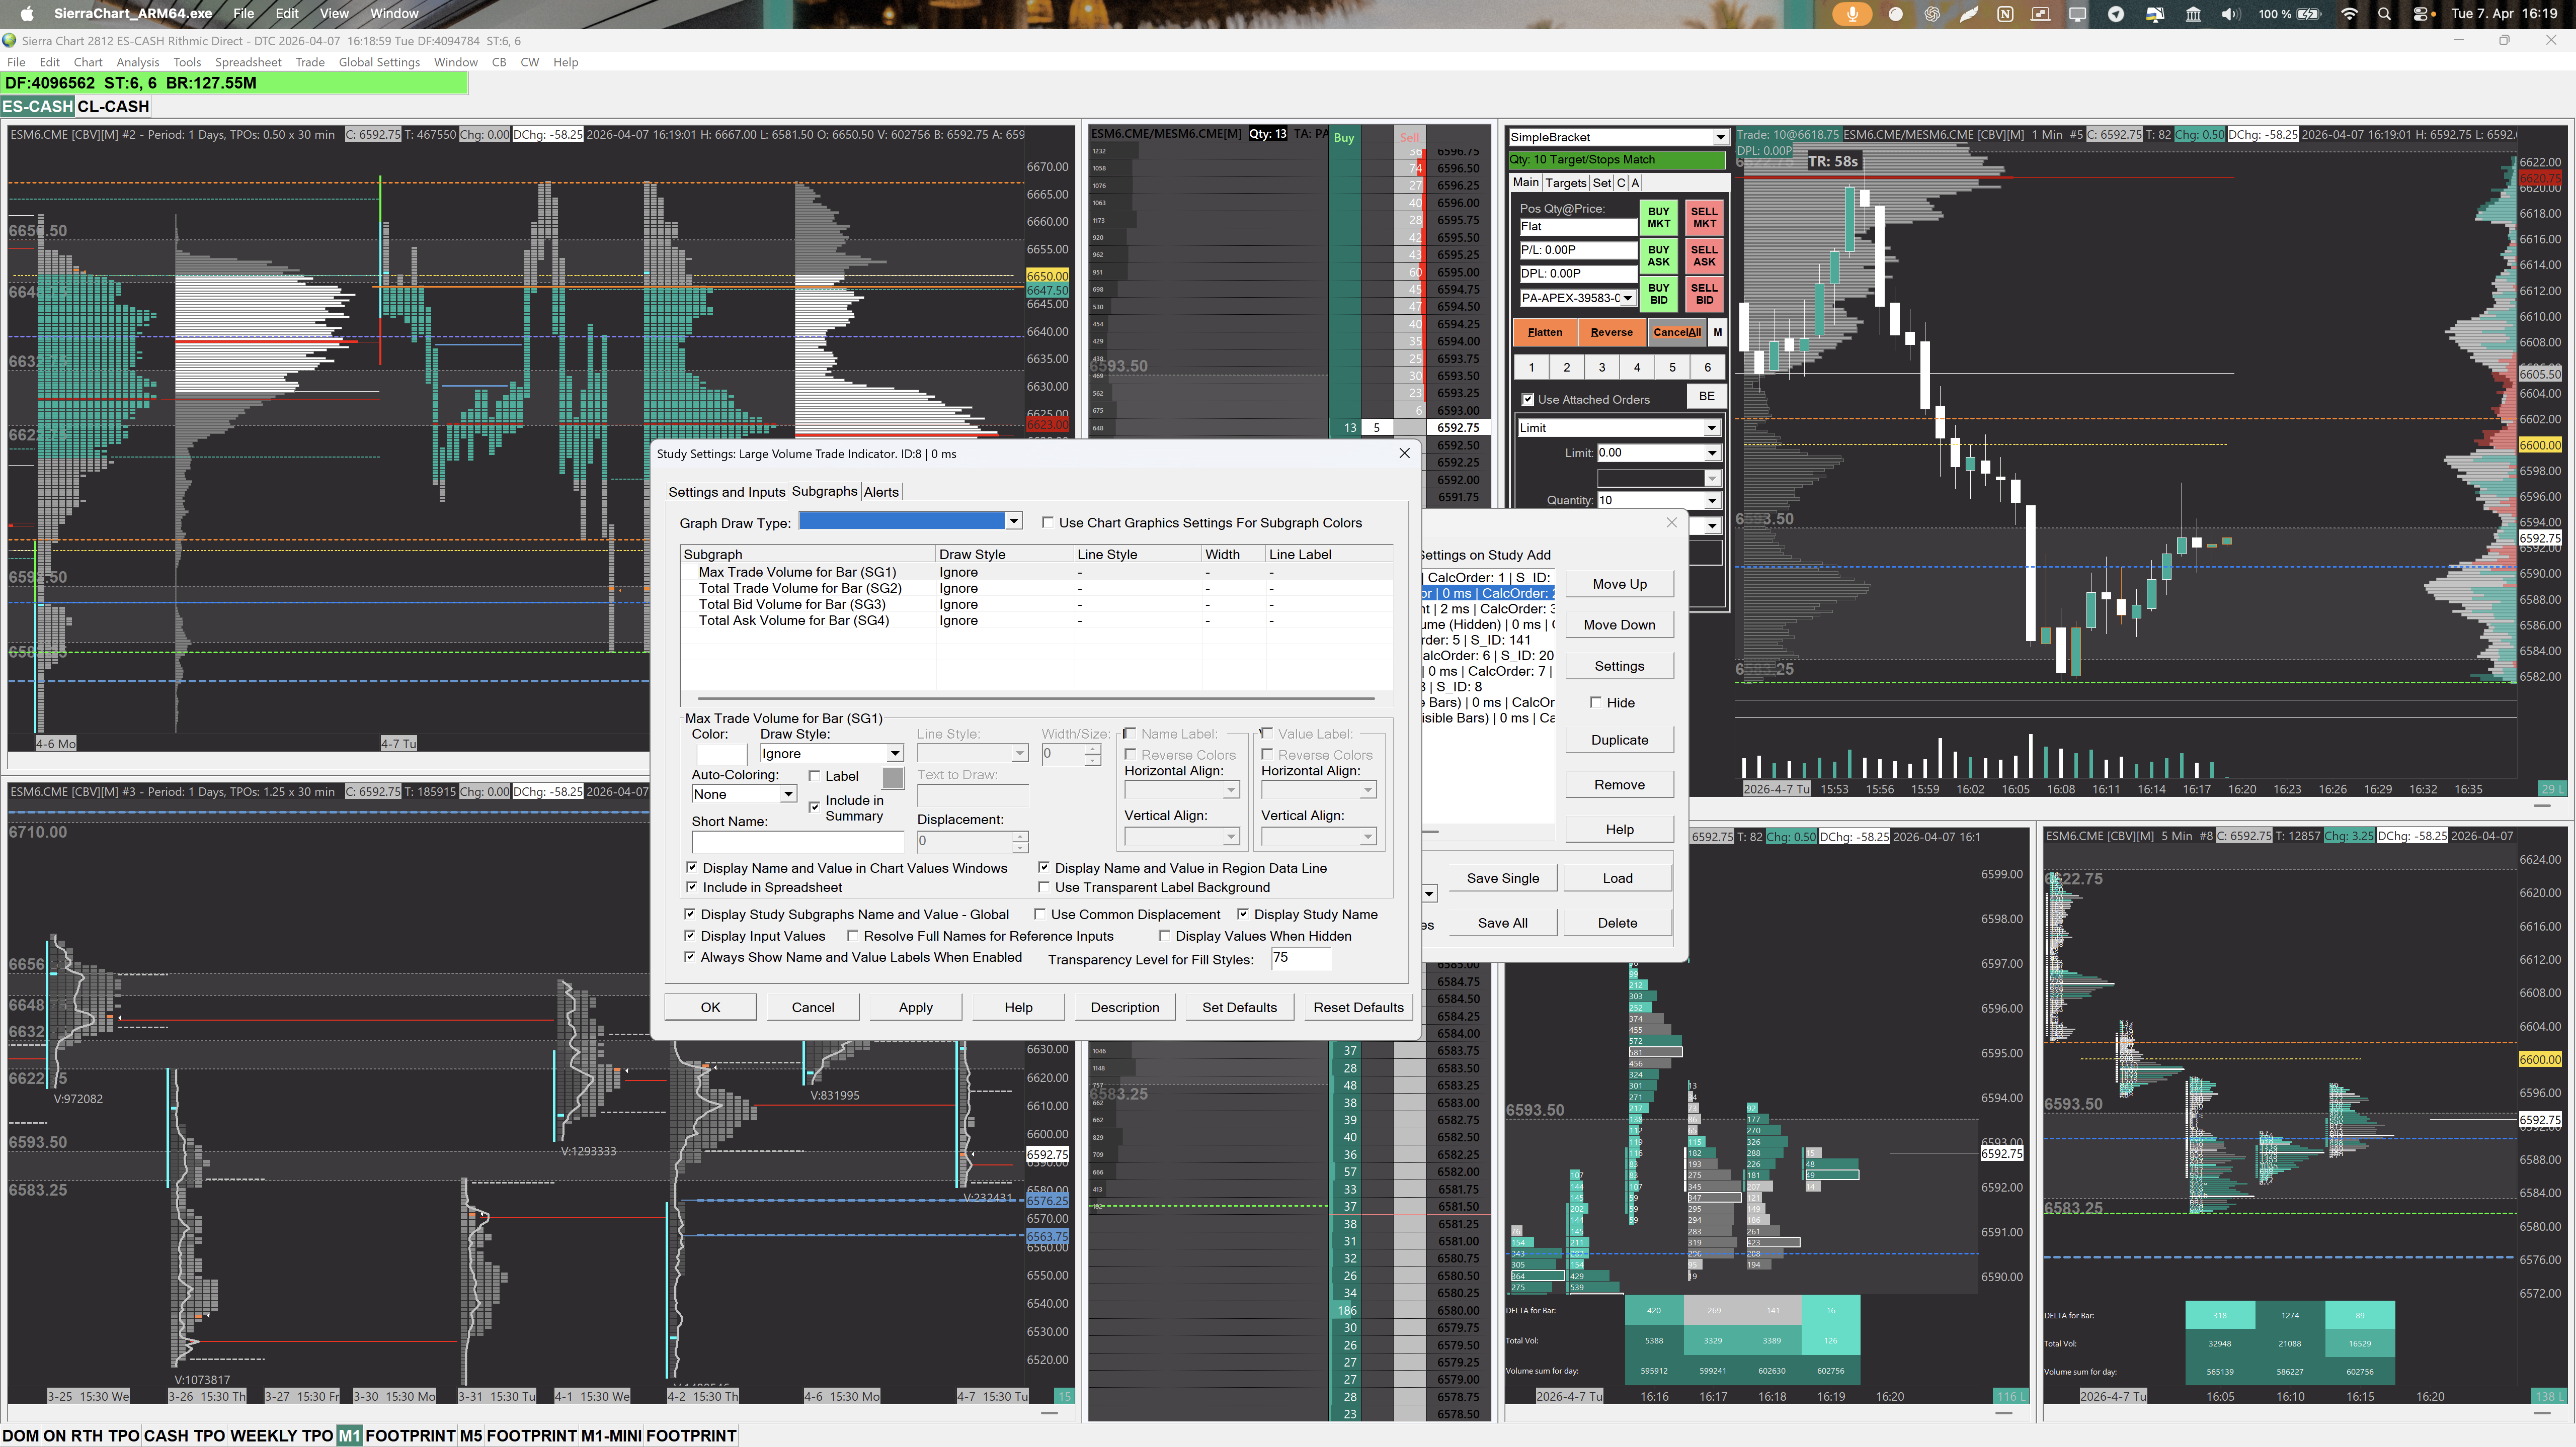Click the ChatGPT icon in menu bar
Screen dimensions: 2576x1447
pos(1932,14)
